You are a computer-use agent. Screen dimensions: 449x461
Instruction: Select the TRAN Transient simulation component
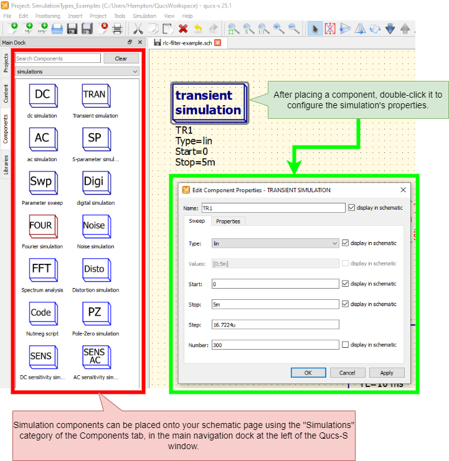click(95, 101)
